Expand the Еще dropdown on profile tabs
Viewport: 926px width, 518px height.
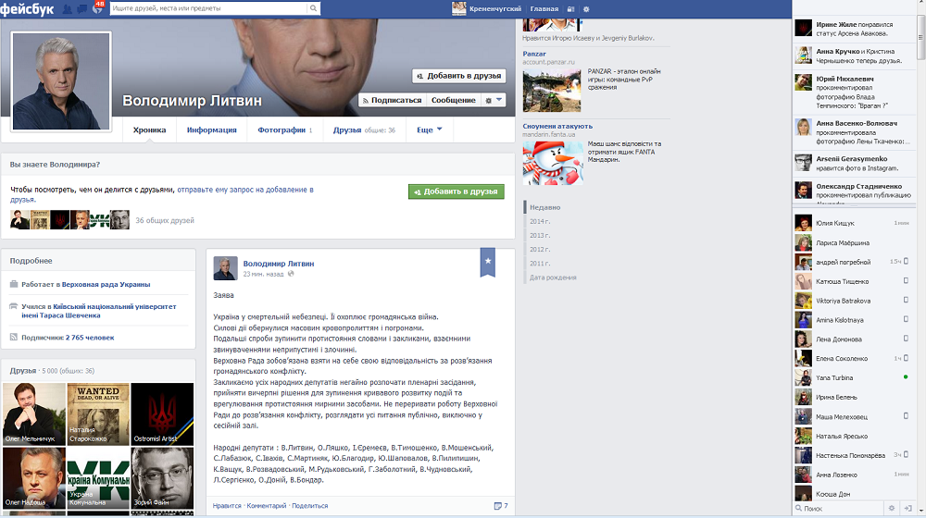coord(429,129)
